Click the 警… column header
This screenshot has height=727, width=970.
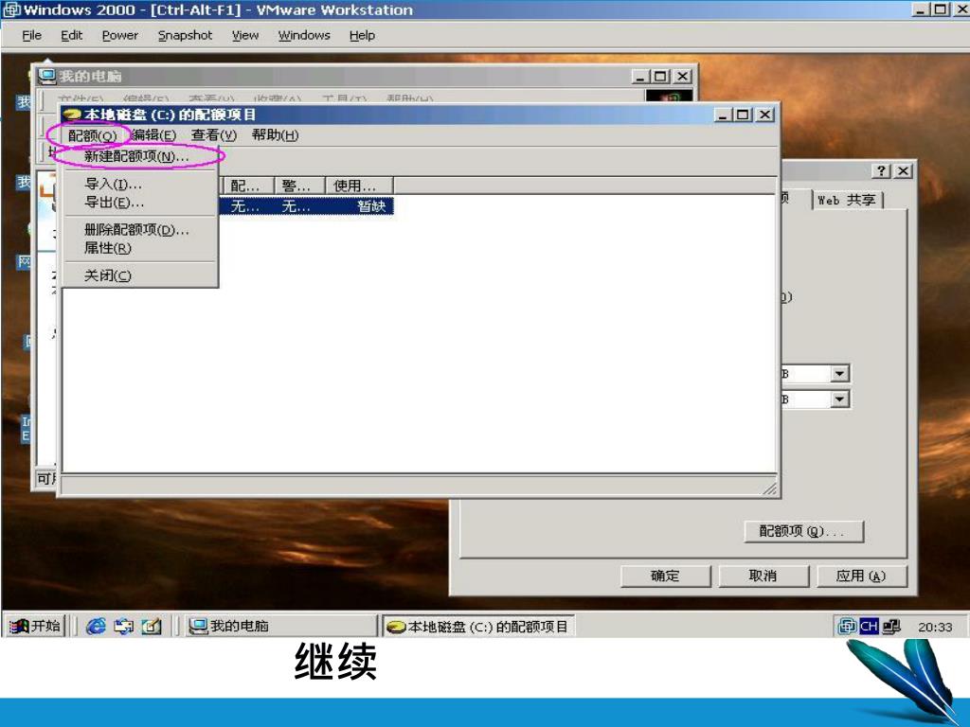pos(298,186)
